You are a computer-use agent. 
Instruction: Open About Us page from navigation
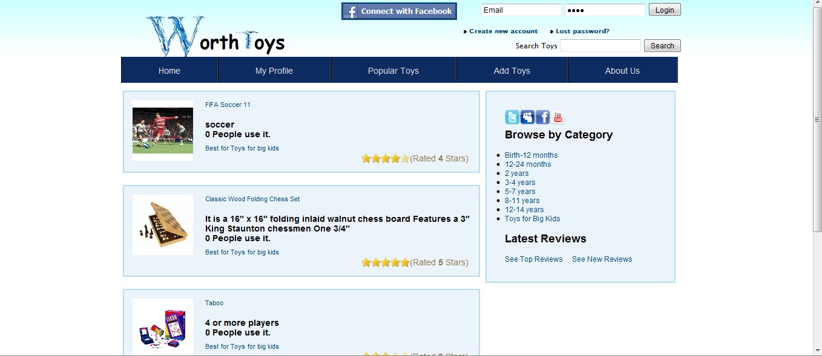[x=622, y=71]
